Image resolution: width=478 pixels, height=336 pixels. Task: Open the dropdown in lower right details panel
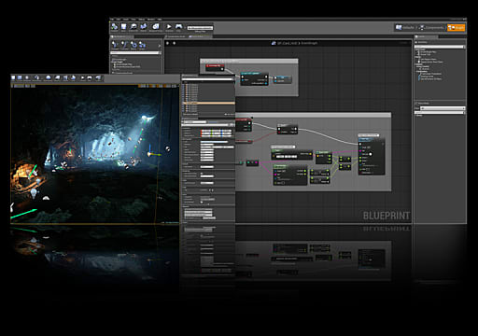click(443, 108)
